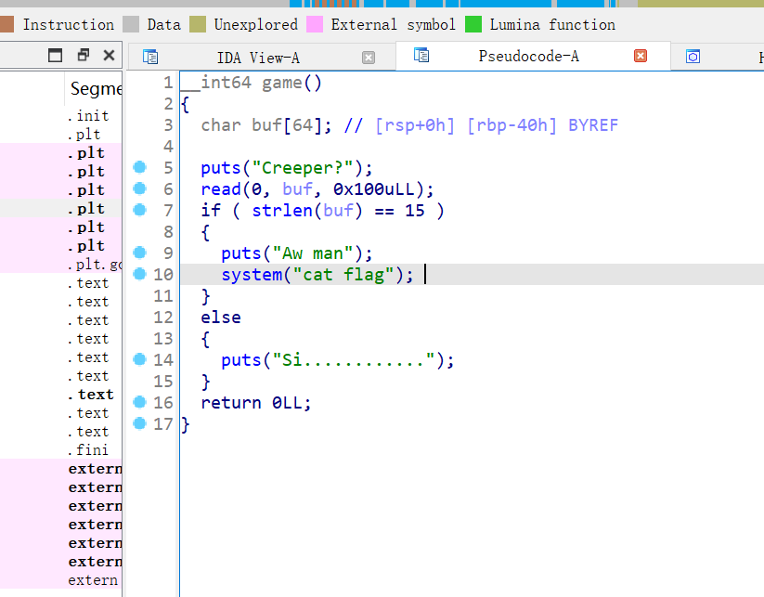Switch to the IDA View-A tab

click(x=262, y=58)
